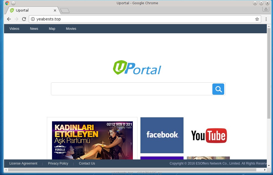Open the Videos menu item
This screenshot has height=175, width=273.
(x=14, y=29)
